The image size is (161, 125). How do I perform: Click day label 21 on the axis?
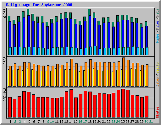coord(104,122)
